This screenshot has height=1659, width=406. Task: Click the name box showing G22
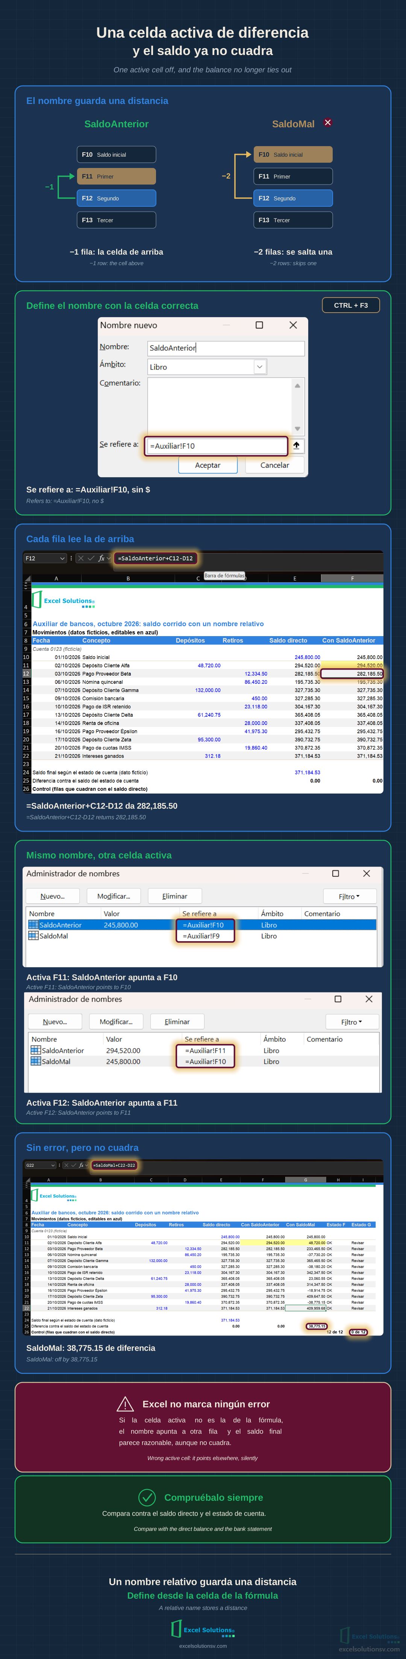point(41,1165)
